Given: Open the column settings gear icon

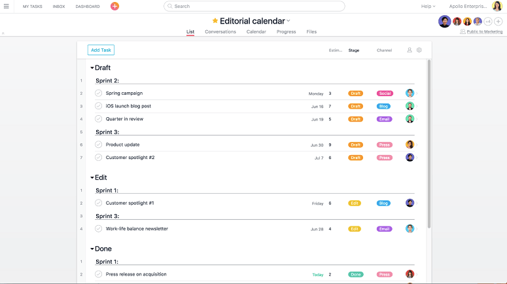Looking at the screenshot, I should pyautogui.click(x=419, y=50).
